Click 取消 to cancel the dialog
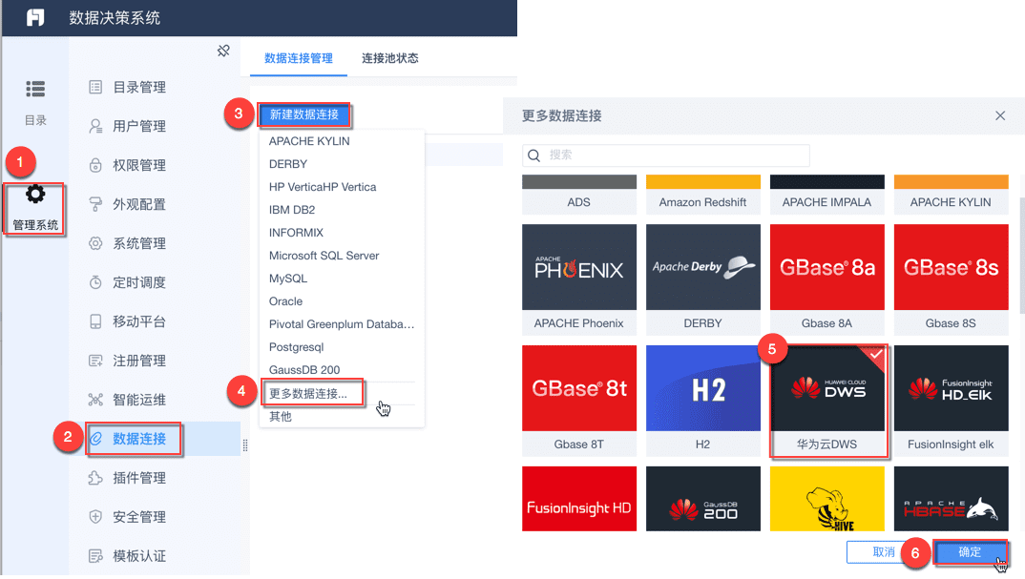 (x=884, y=552)
